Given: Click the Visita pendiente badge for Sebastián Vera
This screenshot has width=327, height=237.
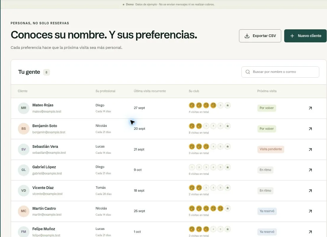Looking at the screenshot, I should tap(271, 149).
